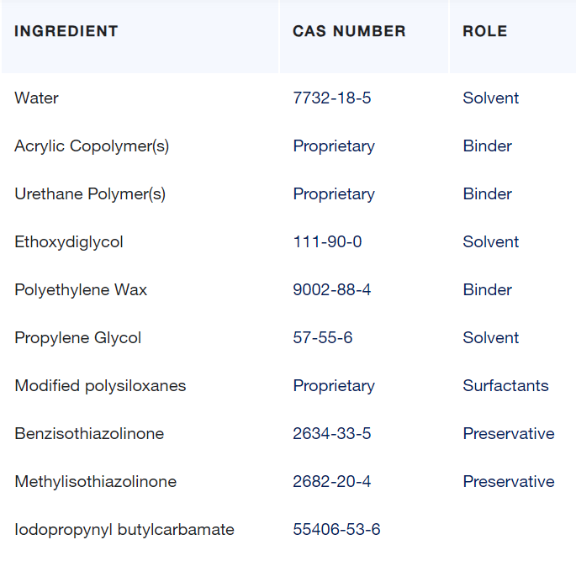Select the Benzisothiazolinone ingredient cell
Image resolution: width=576 pixels, height=561 pixels.
point(89,434)
